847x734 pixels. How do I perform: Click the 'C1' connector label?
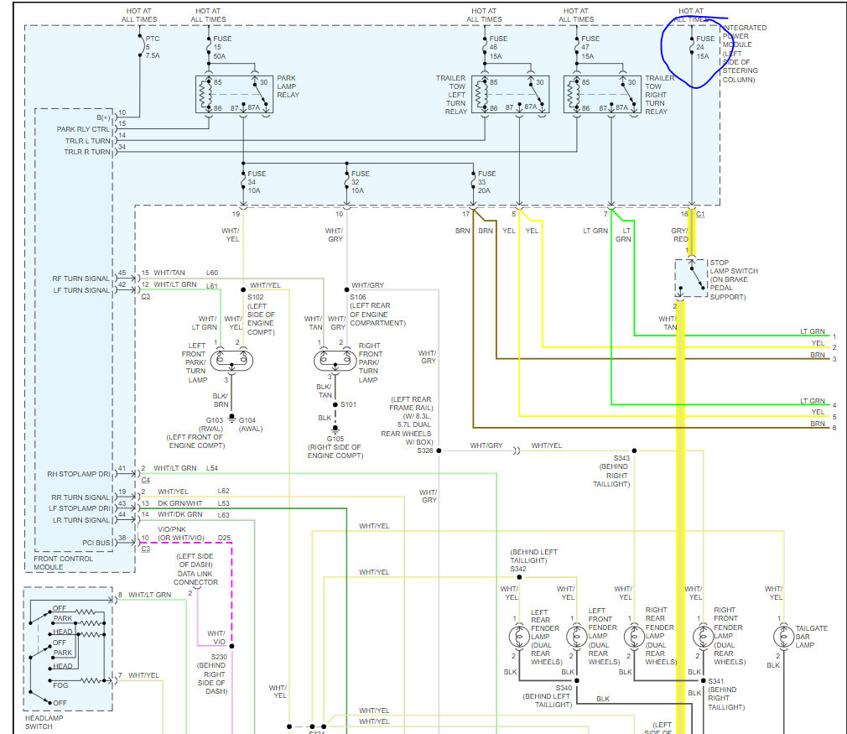(x=700, y=214)
